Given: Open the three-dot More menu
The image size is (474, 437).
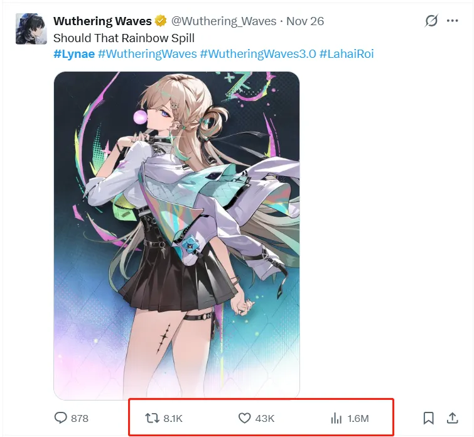Looking at the screenshot, I should 452,21.
